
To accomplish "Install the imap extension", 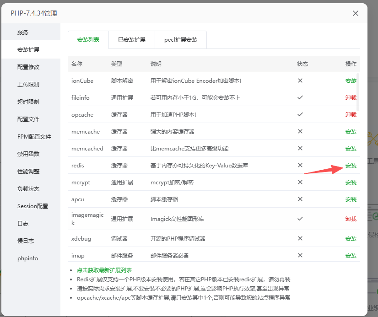I will pyautogui.click(x=351, y=255).
